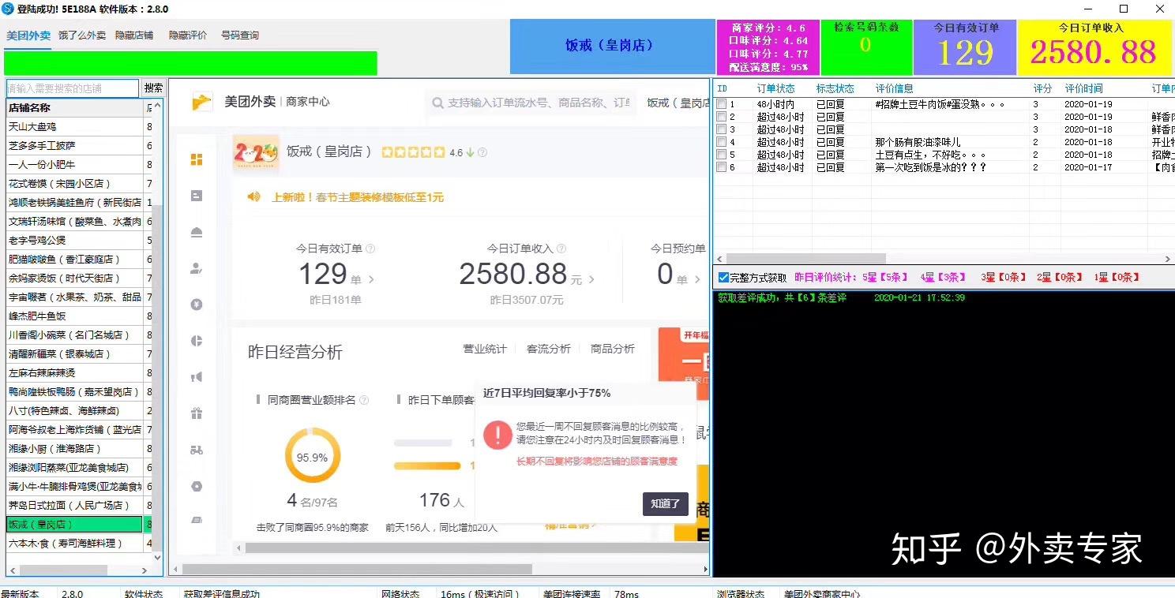The image size is (1175, 598).
Task: Click the help icon beside 同商圈营业额排名
Action: click(364, 400)
